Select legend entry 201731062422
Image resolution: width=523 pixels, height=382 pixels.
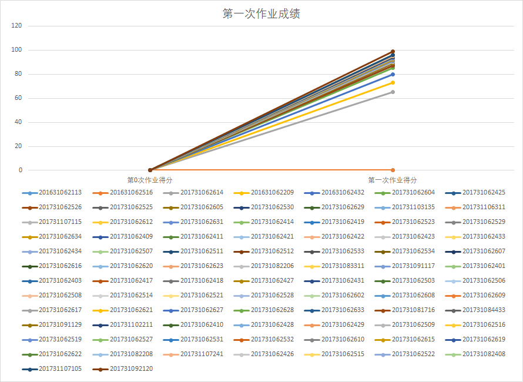(x=334, y=236)
